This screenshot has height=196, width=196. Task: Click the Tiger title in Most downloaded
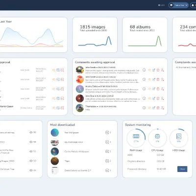67,161
